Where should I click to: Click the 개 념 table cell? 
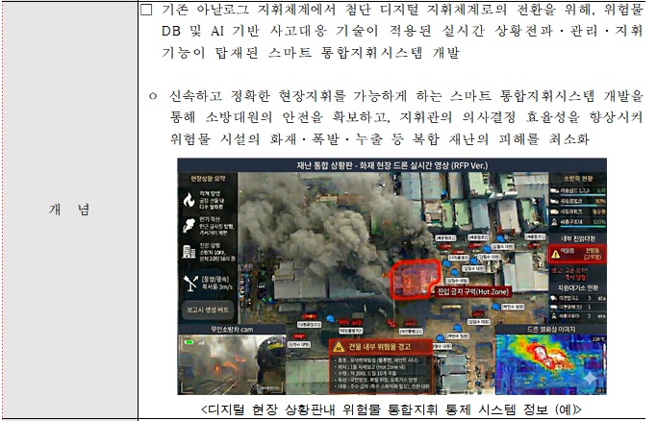click(x=70, y=210)
